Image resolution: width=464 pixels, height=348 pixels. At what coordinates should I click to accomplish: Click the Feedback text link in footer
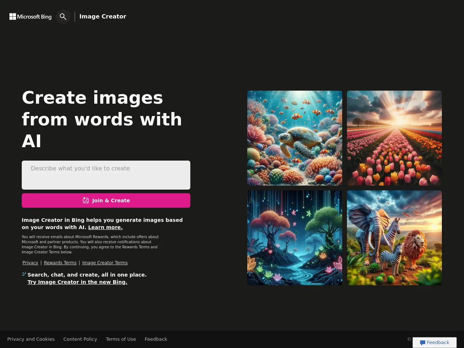pos(156,339)
